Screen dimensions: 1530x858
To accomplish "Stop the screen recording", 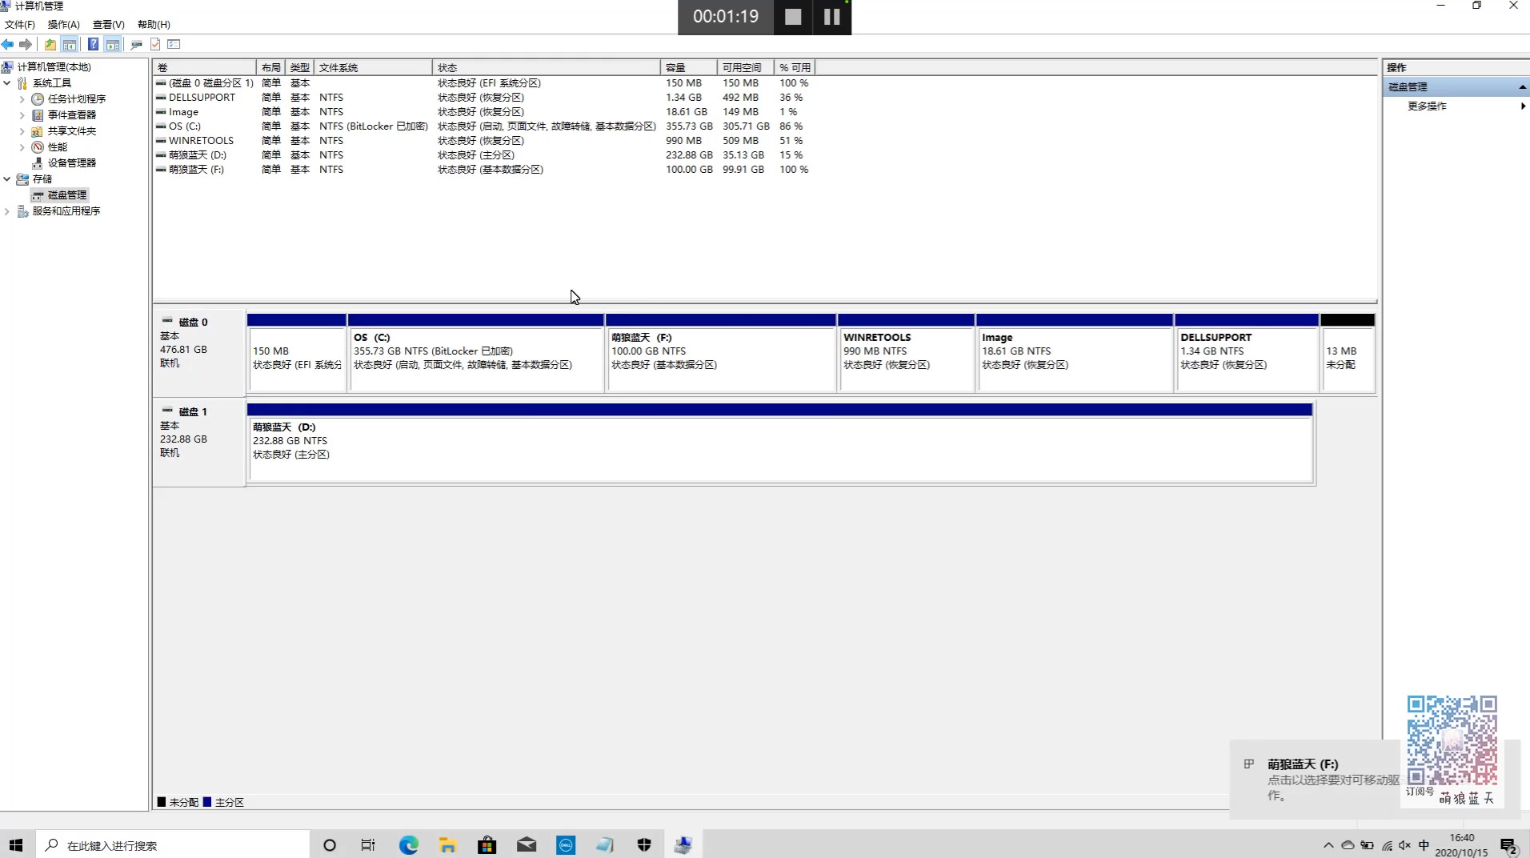I will click(x=793, y=17).
